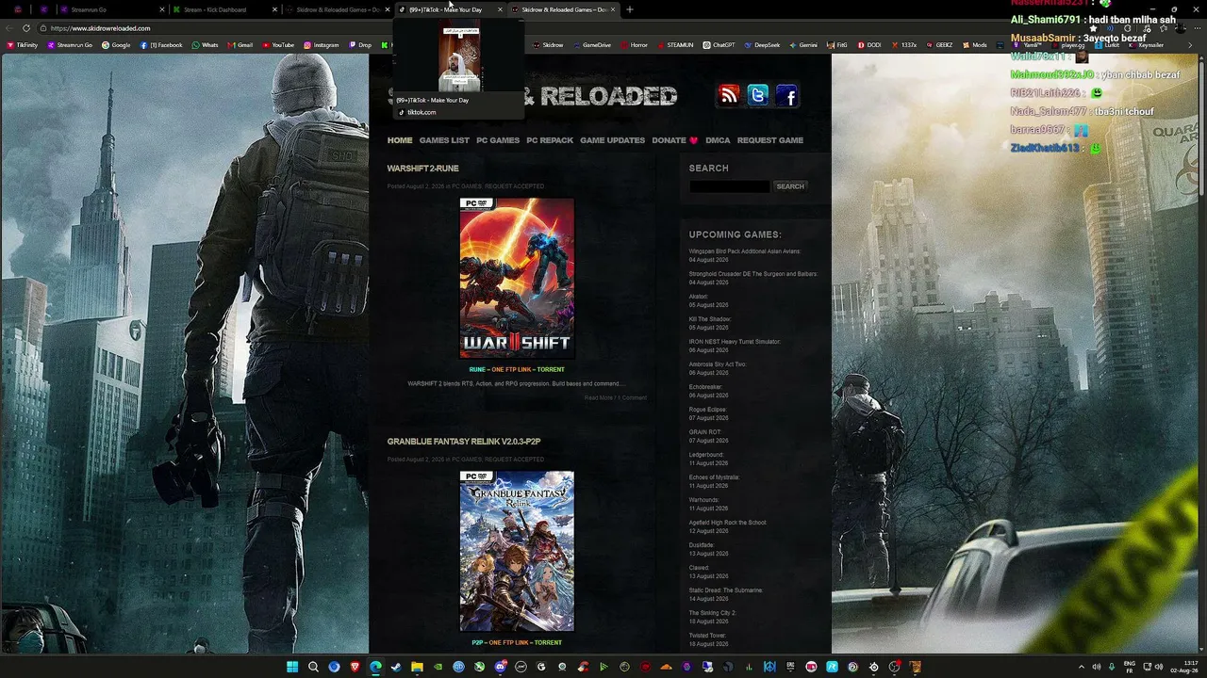Open the WARSHIFT 2-RUNE post title
This screenshot has height=678, width=1207.
[423, 169]
